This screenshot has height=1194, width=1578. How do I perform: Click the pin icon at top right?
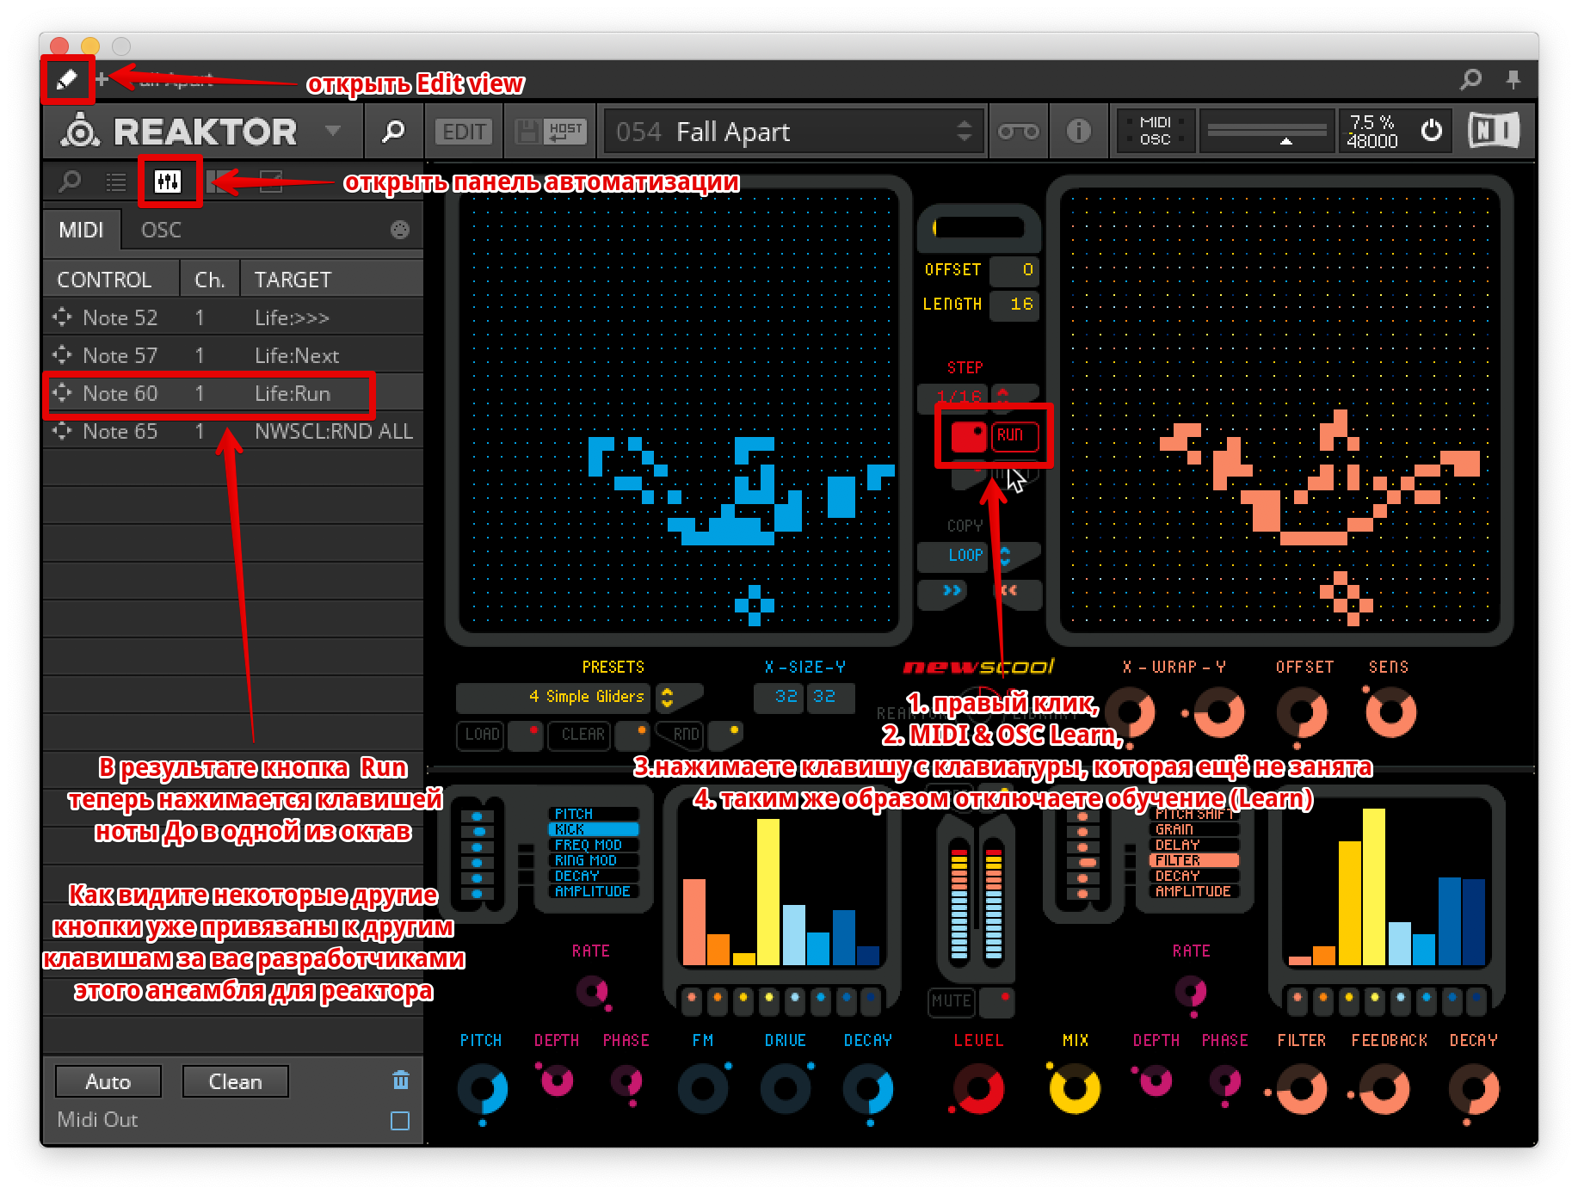1513,80
